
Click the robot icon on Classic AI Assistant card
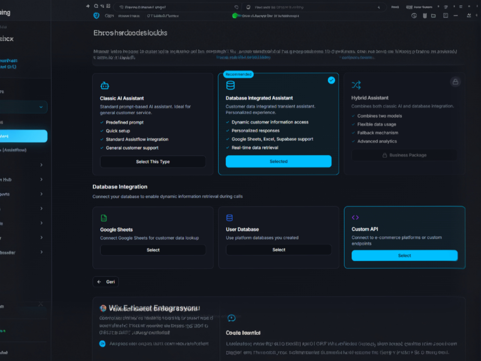pos(105,85)
